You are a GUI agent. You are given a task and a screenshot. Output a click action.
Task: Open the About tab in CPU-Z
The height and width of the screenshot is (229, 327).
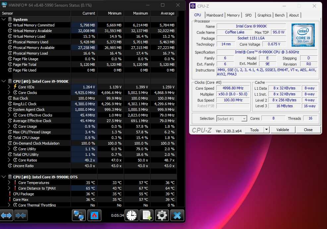294,15
